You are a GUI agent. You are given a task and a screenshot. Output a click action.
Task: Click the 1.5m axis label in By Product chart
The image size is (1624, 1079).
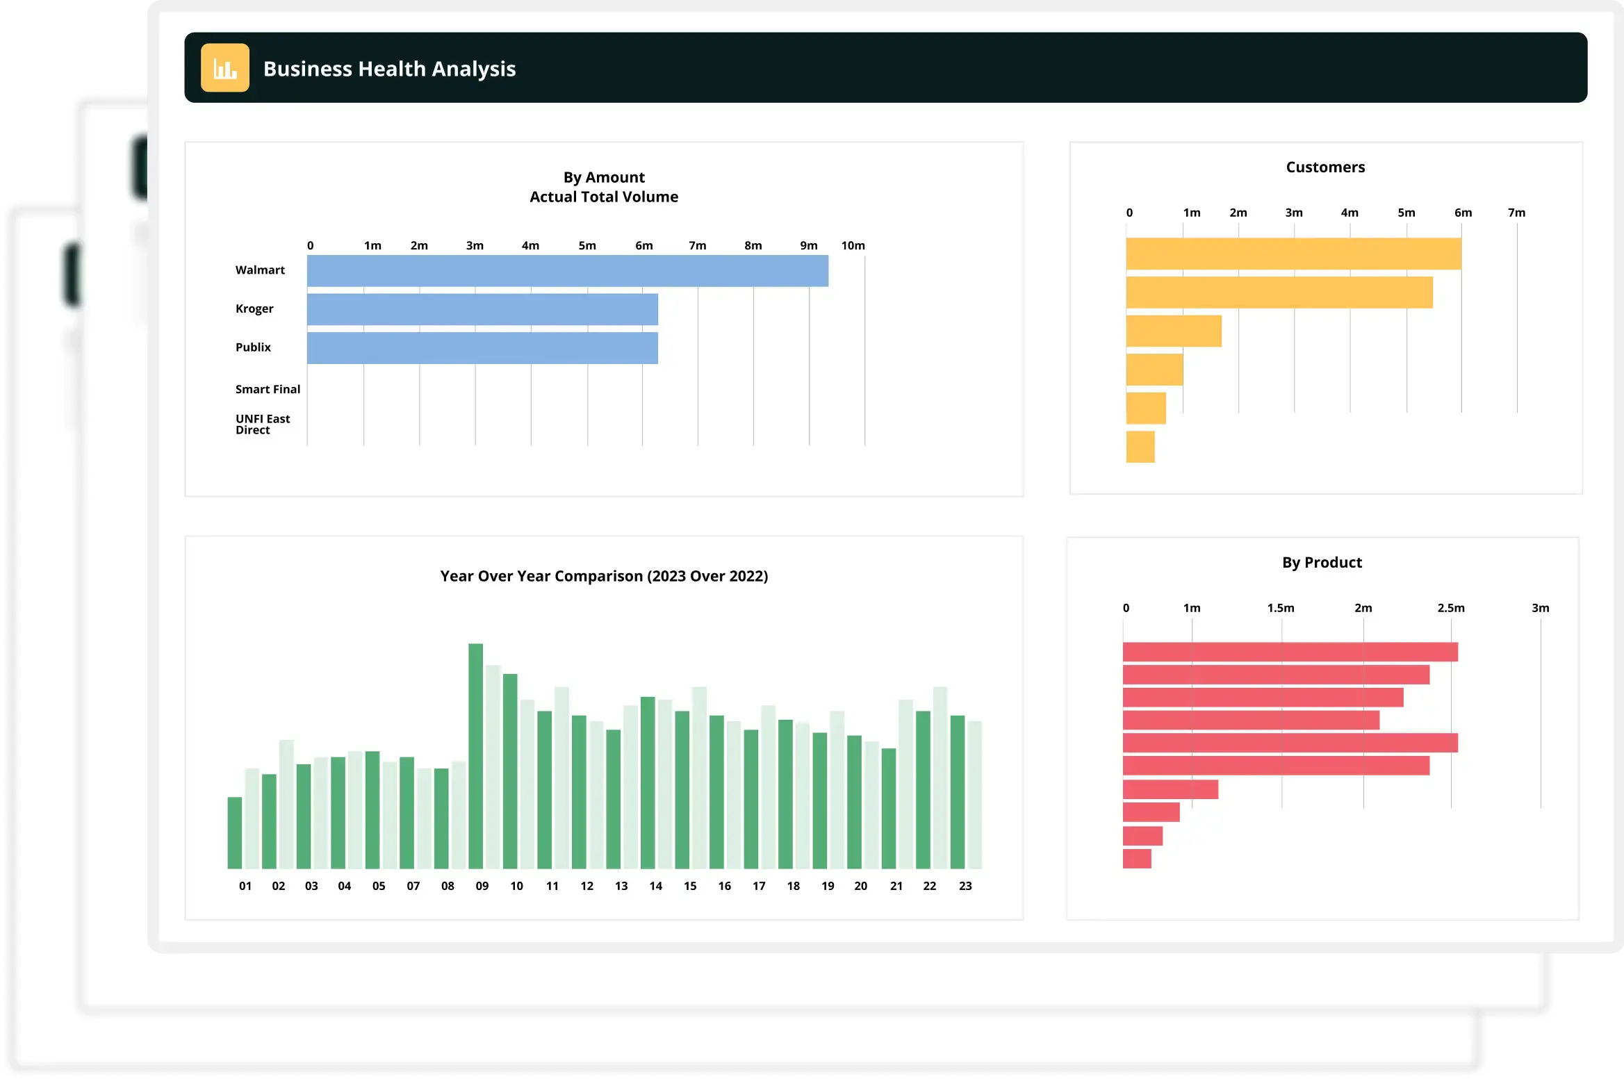(x=1281, y=608)
